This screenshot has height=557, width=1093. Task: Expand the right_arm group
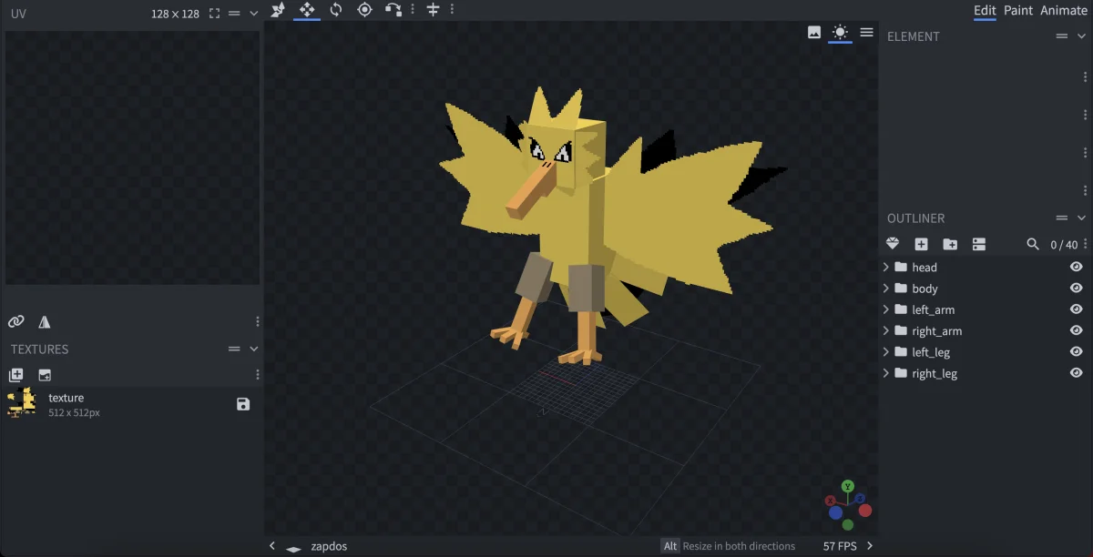coord(886,330)
